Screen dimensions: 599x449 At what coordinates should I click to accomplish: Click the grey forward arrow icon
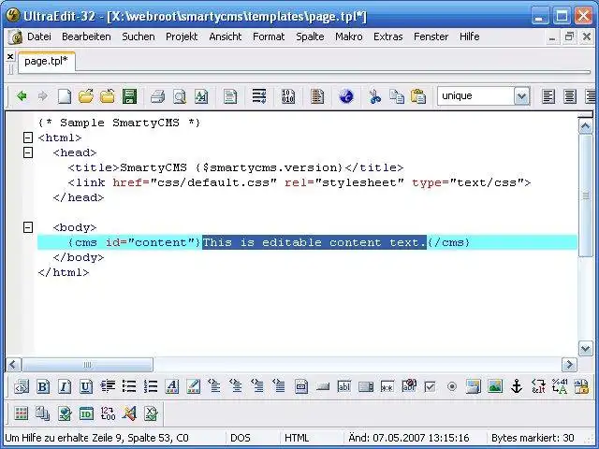pyautogui.click(x=43, y=95)
